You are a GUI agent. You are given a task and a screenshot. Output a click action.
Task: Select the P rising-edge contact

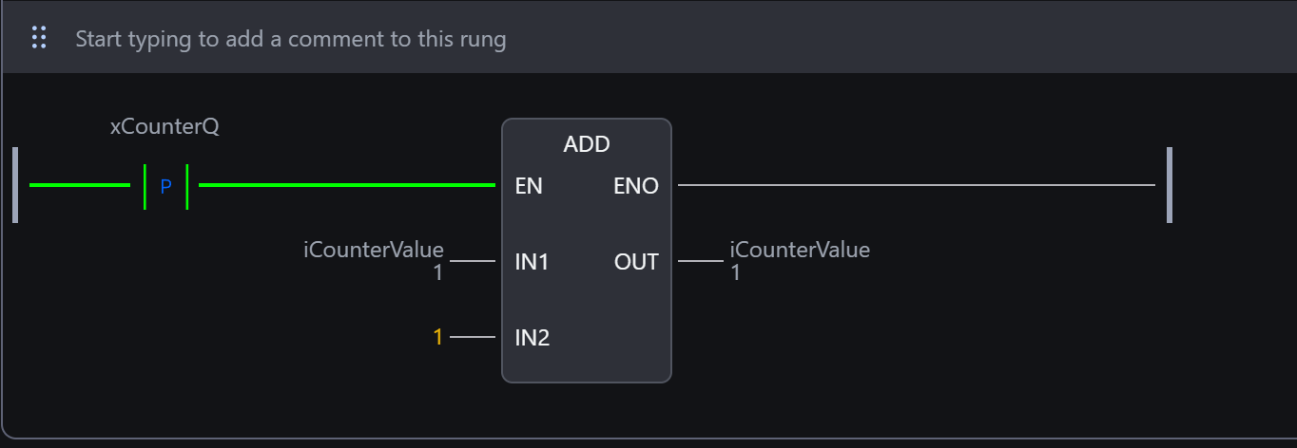(165, 186)
